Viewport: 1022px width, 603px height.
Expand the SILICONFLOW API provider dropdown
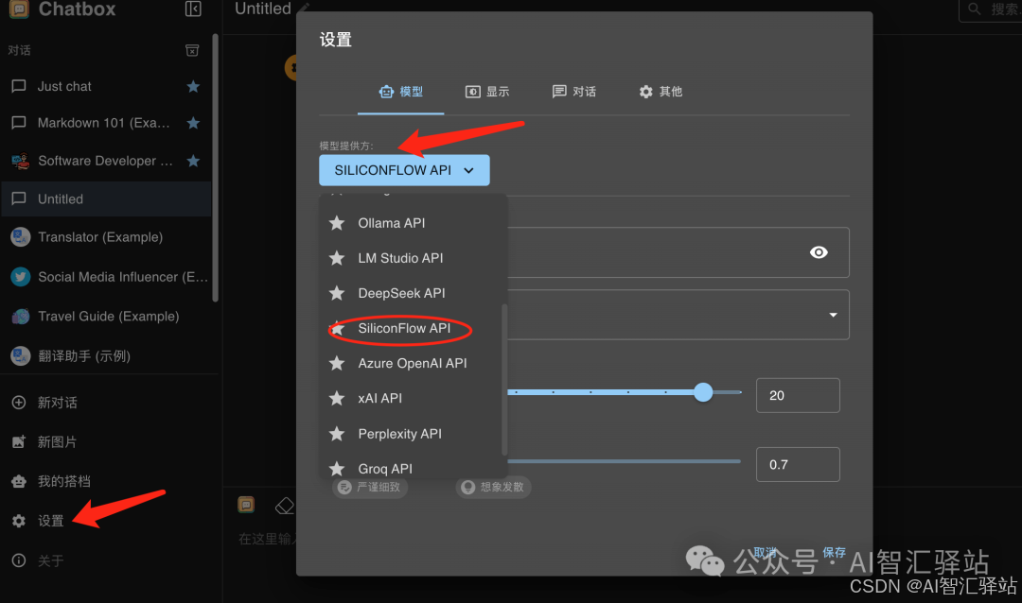[404, 170]
